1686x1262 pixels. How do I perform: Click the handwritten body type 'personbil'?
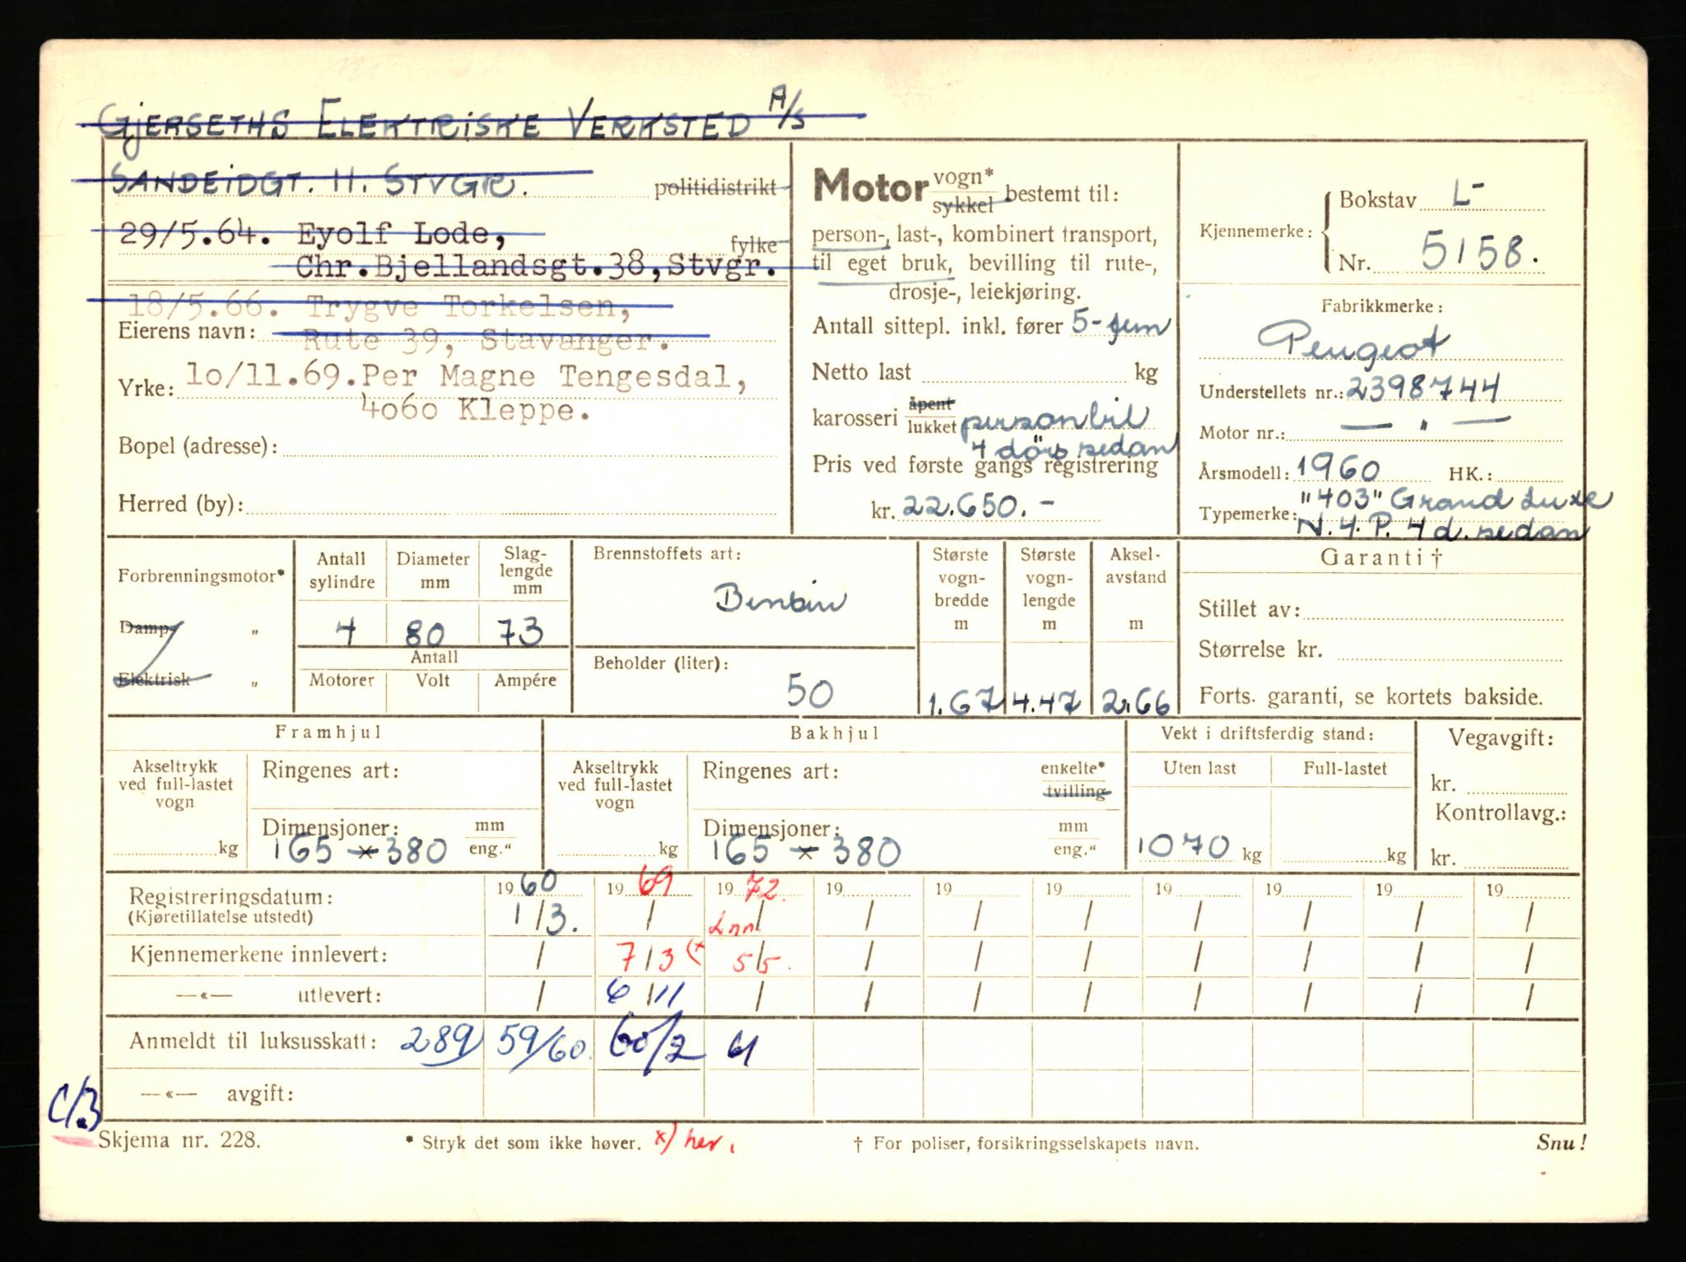pos(1057,418)
